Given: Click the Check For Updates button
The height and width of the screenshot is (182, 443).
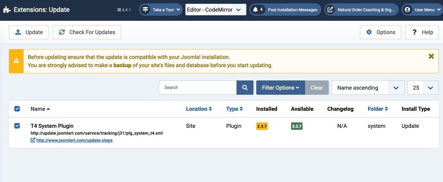Looking at the screenshot, I should coord(87,32).
